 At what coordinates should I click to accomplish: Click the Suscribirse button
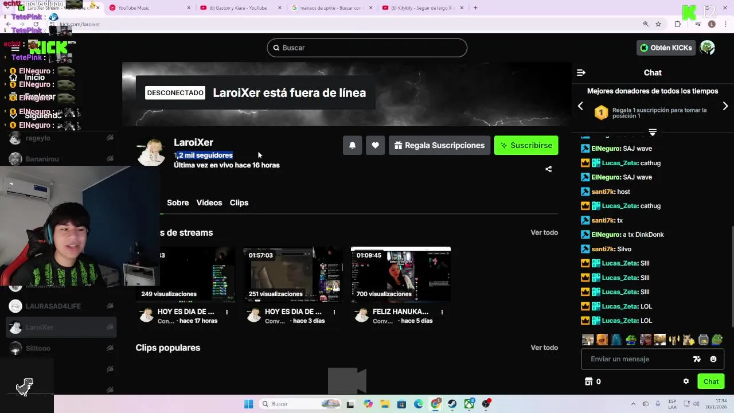tap(526, 145)
